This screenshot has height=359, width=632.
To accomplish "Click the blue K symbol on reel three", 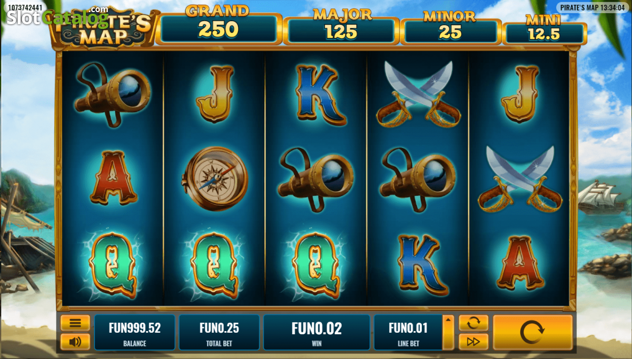I will coord(316,95).
